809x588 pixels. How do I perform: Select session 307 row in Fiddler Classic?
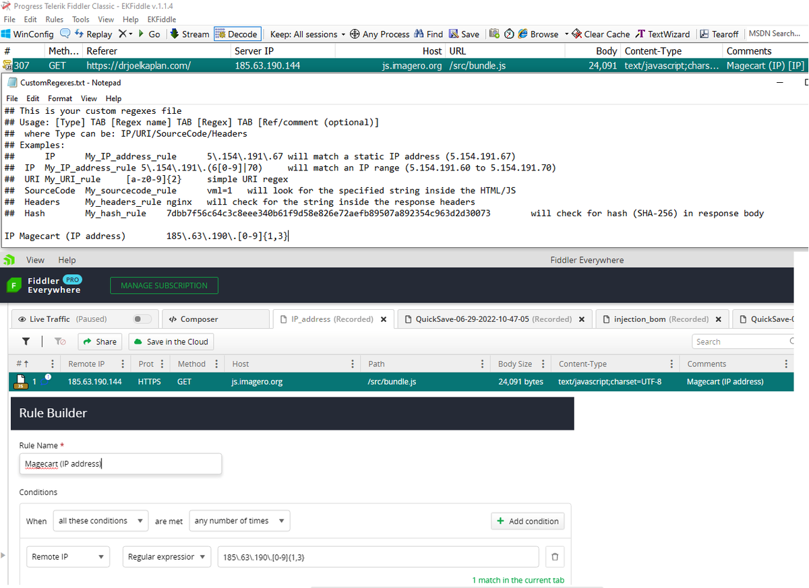click(x=404, y=66)
